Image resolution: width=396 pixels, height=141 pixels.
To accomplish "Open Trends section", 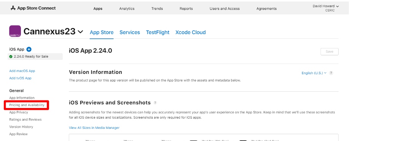I will coord(157,9).
